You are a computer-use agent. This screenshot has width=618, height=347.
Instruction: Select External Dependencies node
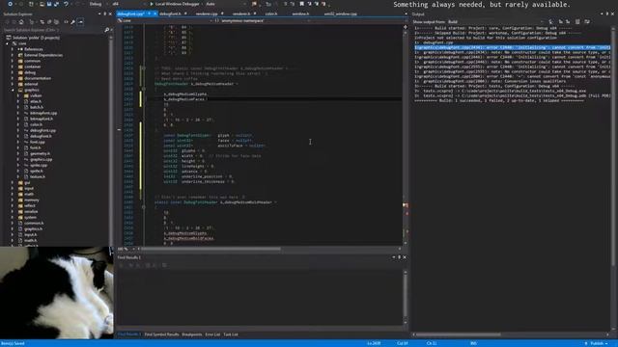coord(43,55)
